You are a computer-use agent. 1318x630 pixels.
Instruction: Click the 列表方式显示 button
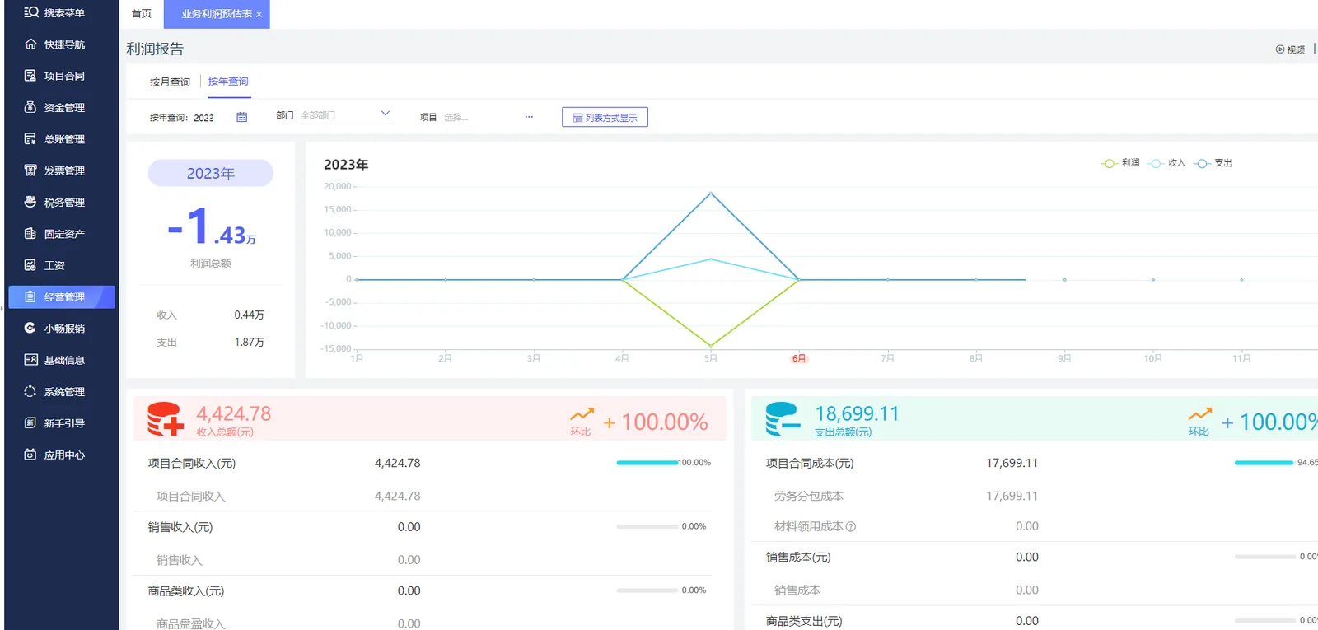[605, 117]
